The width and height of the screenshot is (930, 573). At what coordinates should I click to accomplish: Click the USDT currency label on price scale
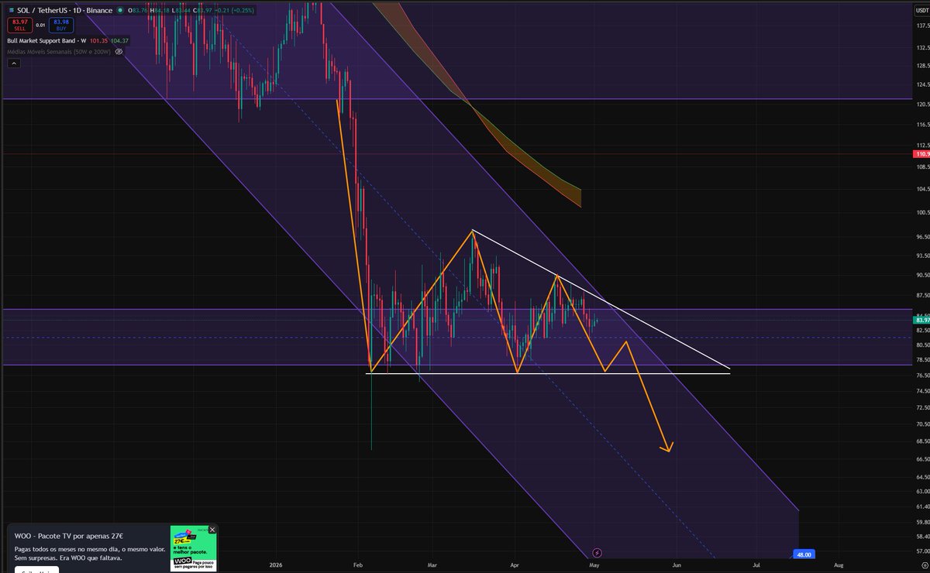pyautogui.click(x=921, y=10)
